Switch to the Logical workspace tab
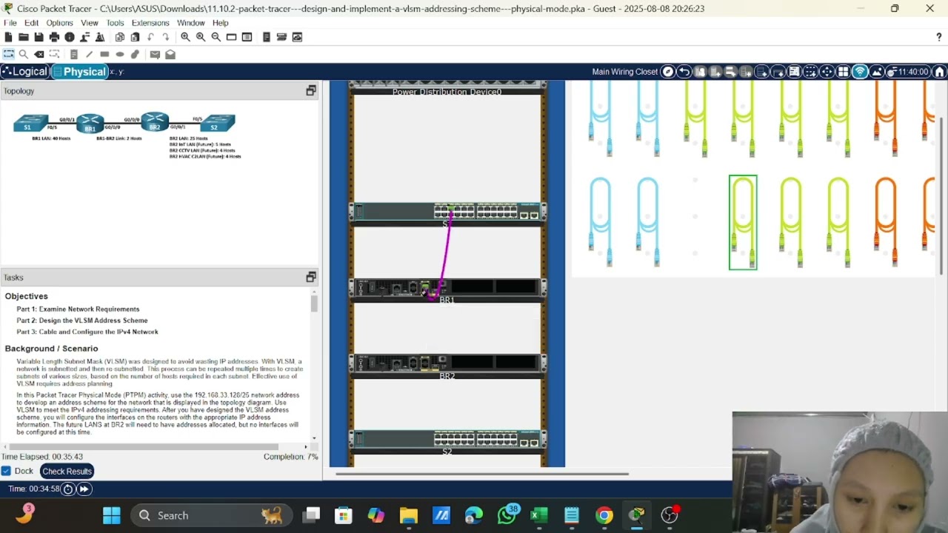This screenshot has width=948, height=533. pos(24,72)
